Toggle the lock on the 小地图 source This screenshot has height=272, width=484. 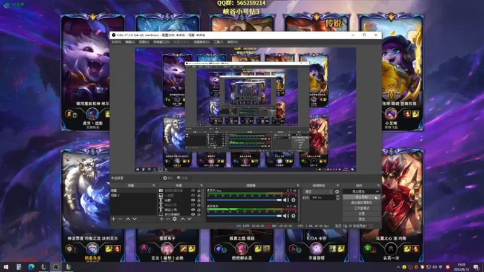click(x=199, y=195)
